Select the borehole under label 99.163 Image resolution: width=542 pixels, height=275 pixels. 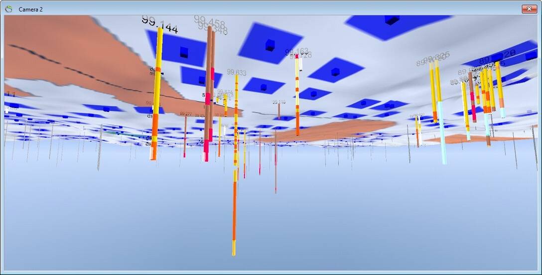point(297,95)
